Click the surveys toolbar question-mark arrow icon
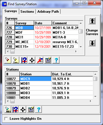The height and width of the screenshot is (125, 103). 24,60
